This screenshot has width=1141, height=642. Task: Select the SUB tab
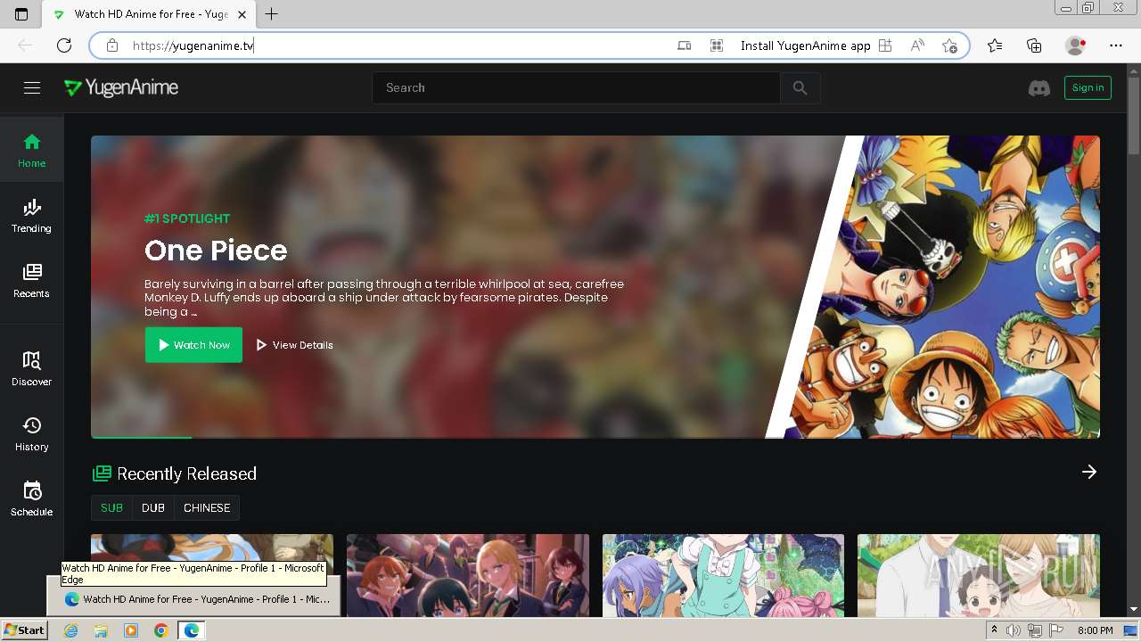pyautogui.click(x=111, y=507)
